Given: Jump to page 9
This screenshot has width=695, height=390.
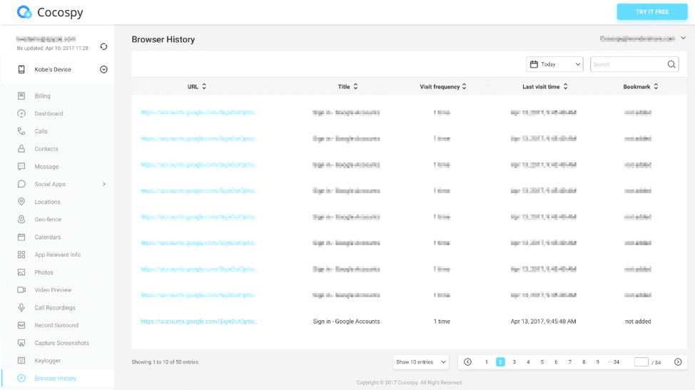Looking at the screenshot, I should pos(598,362).
